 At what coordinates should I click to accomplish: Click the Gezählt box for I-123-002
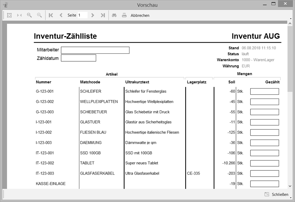click(265, 132)
